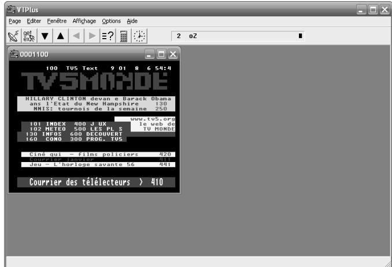Click the page number field showing '2 oZ'
The image size is (392, 267).
tap(238, 36)
